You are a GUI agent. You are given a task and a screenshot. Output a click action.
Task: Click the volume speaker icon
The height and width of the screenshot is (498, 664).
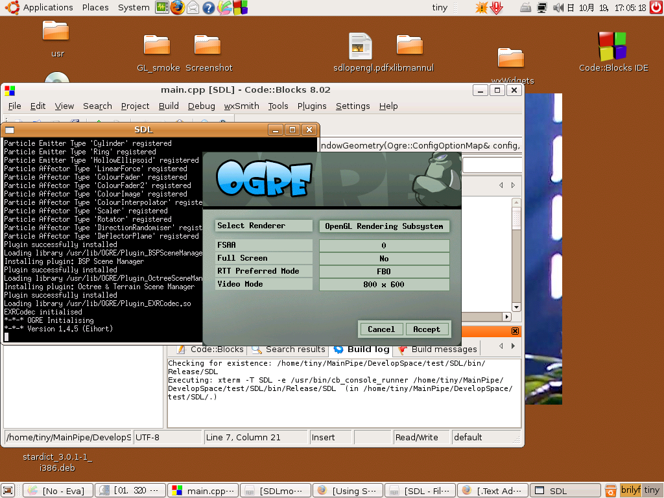coord(558,8)
